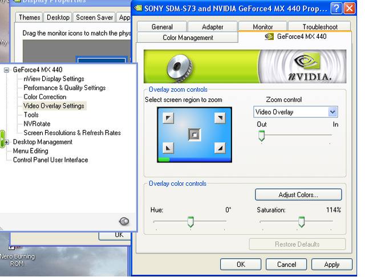Click the pin icon in the menu flyout
The image size is (365, 277).
(x=124, y=221)
